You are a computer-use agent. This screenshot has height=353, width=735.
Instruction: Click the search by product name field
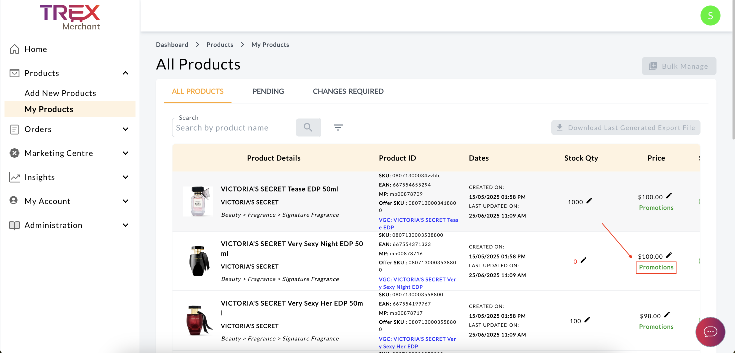click(234, 127)
